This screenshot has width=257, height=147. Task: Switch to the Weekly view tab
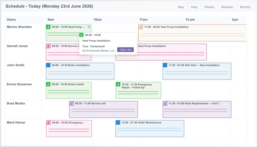coord(209,7)
